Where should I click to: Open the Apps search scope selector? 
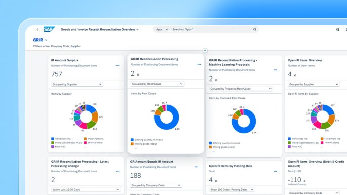(162, 29)
